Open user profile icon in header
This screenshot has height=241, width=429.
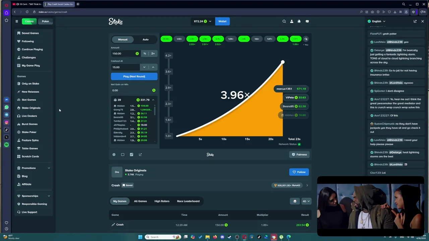click(292, 21)
